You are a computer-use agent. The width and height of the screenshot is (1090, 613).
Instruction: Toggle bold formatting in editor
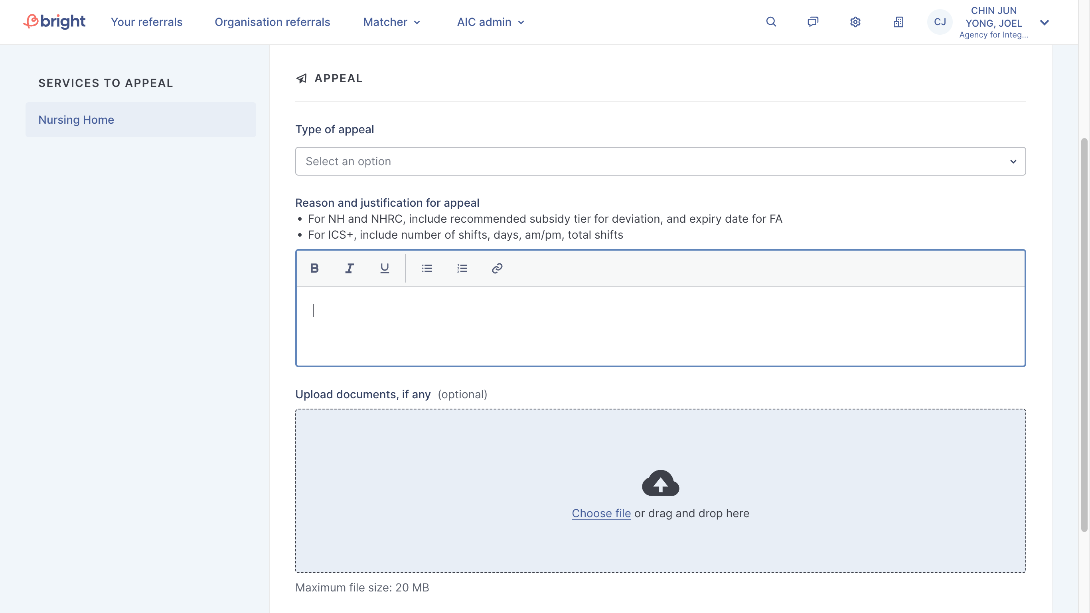(314, 268)
